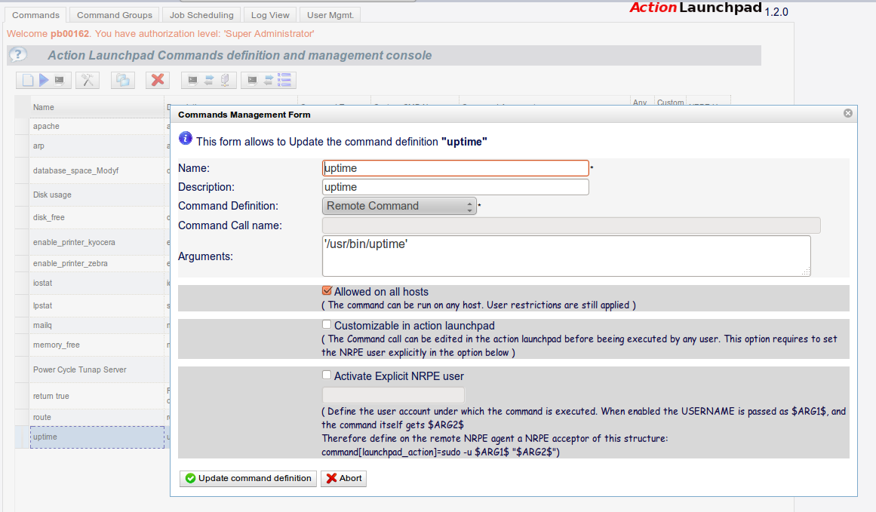The width and height of the screenshot is (876, 512).
Task: Select the arp command row
Action: tap(97, 146)
